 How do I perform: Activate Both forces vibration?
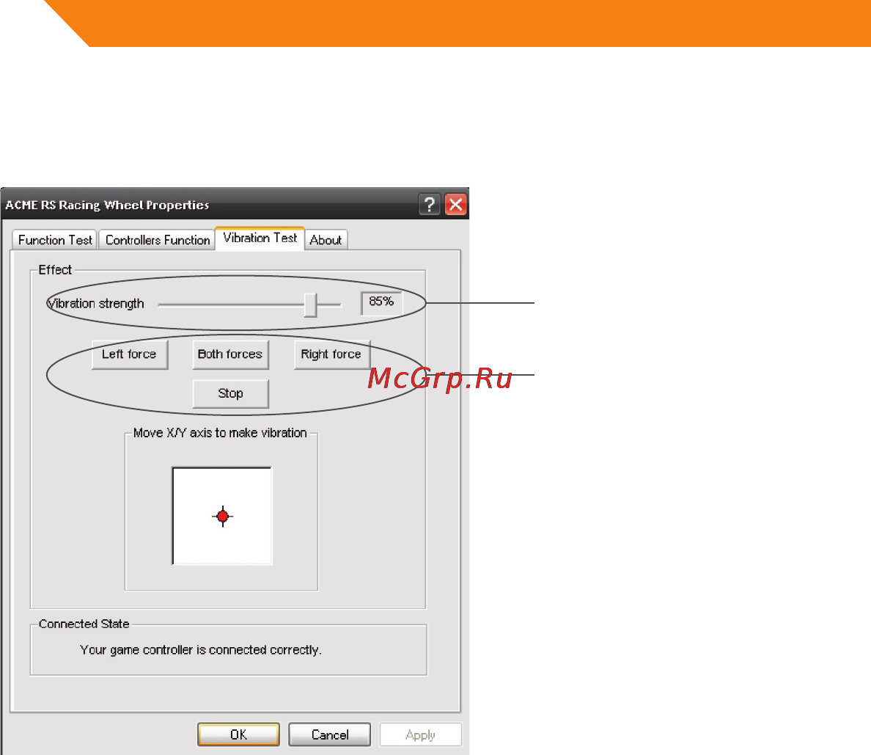(x=230, y=354)
